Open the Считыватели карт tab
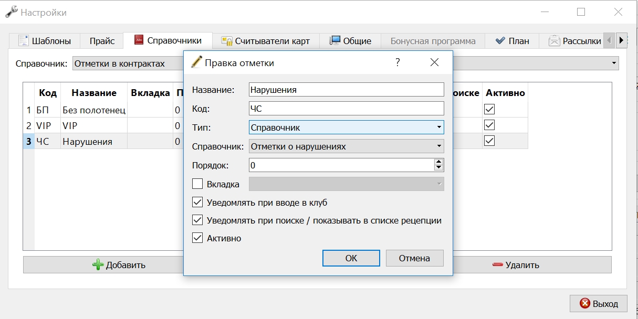Screen dimensions: 638x319 265,41
